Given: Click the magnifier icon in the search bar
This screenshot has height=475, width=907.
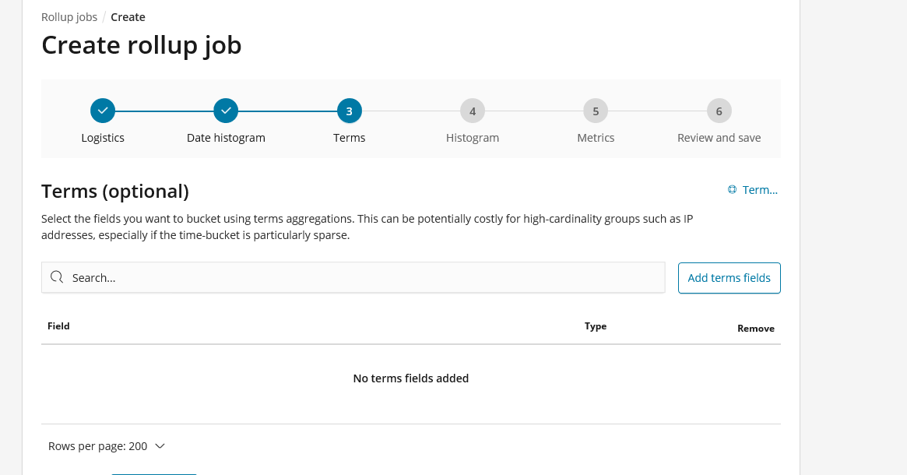Looking at the screenshot, I should click(x=56, y=277).
